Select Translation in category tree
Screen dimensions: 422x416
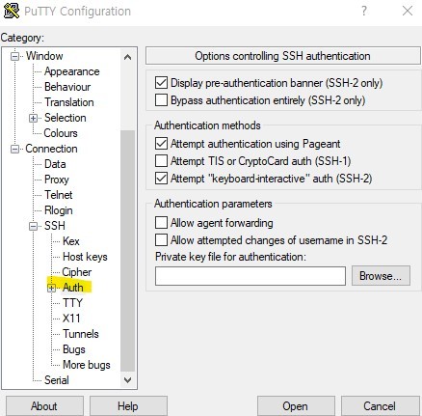[69, 102]
